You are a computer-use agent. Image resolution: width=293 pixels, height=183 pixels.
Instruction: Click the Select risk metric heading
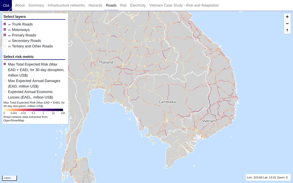(19, 57)
